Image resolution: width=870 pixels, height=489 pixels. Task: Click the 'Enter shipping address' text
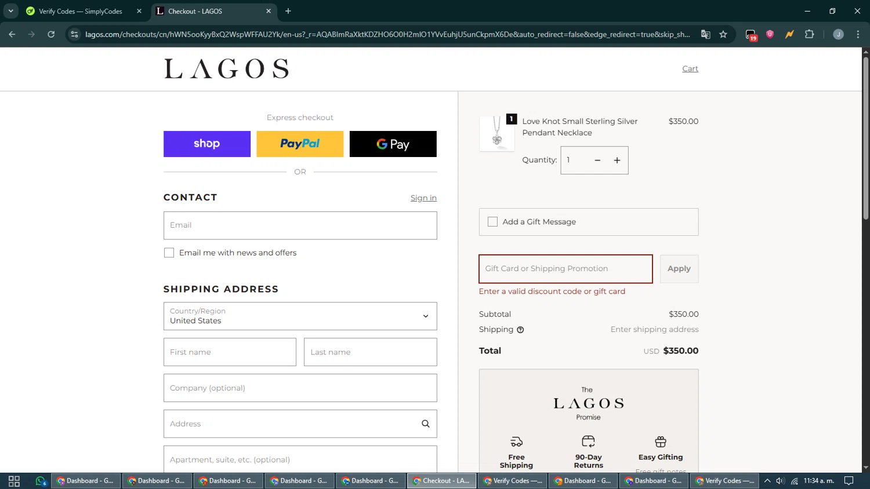[x=654, y=330]
